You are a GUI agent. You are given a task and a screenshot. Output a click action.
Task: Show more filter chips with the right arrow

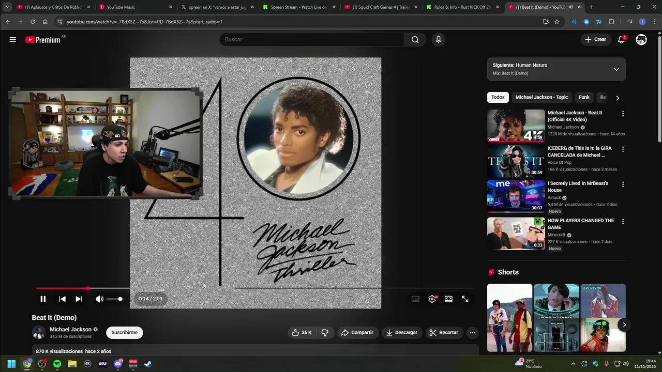[617, 98]
